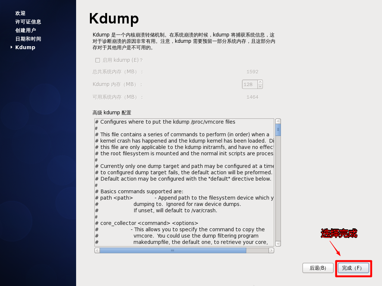Click the vertical scrollbar down arrow

point(278,244)
